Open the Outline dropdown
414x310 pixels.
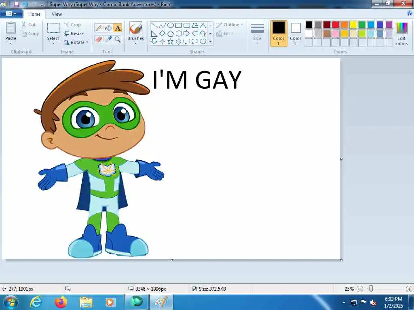coord(229,25)
